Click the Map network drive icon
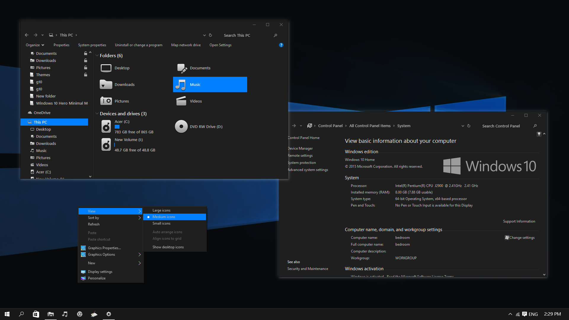The width and height of the screenshot is (569, 320). pyautogui.click(x=186, y=45)
